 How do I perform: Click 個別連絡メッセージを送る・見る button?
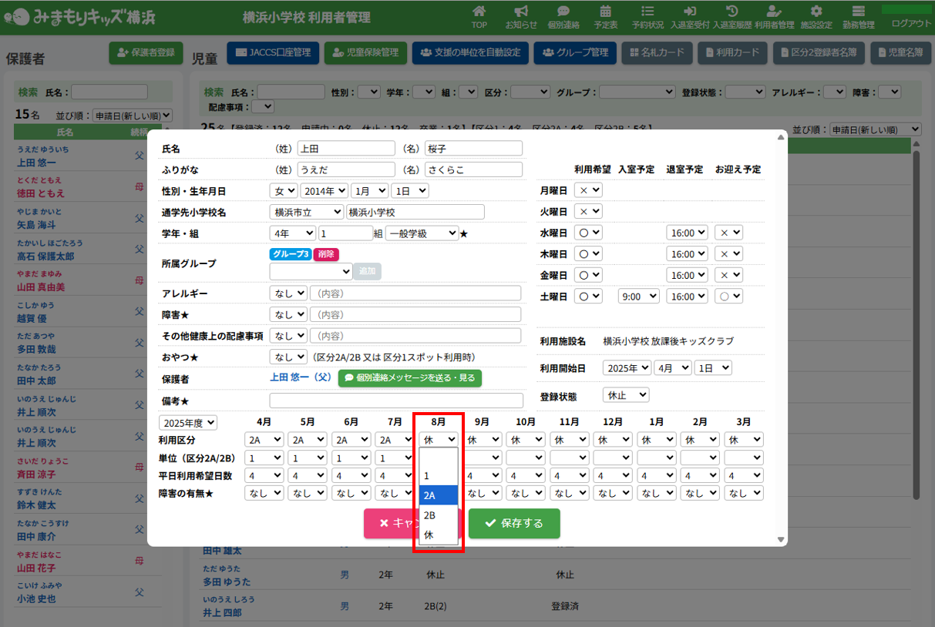[409, 378]
